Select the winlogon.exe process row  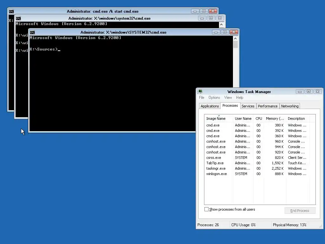point(257,174)
